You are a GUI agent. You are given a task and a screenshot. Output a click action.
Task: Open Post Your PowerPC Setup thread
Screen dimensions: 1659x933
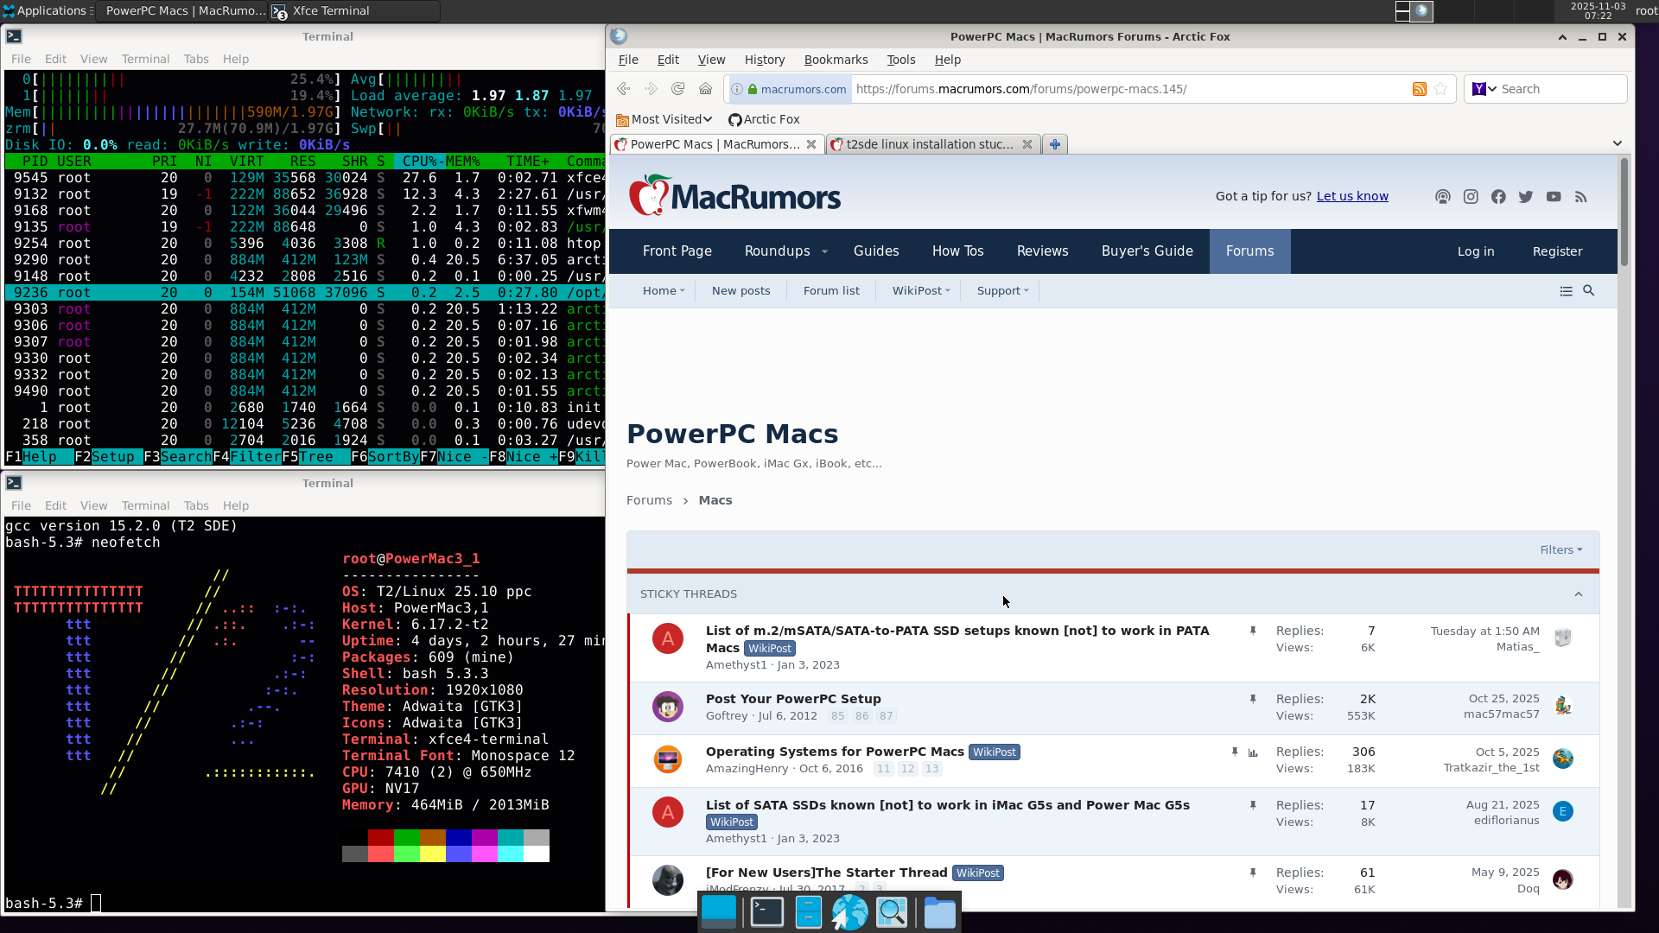pos(793,699)
